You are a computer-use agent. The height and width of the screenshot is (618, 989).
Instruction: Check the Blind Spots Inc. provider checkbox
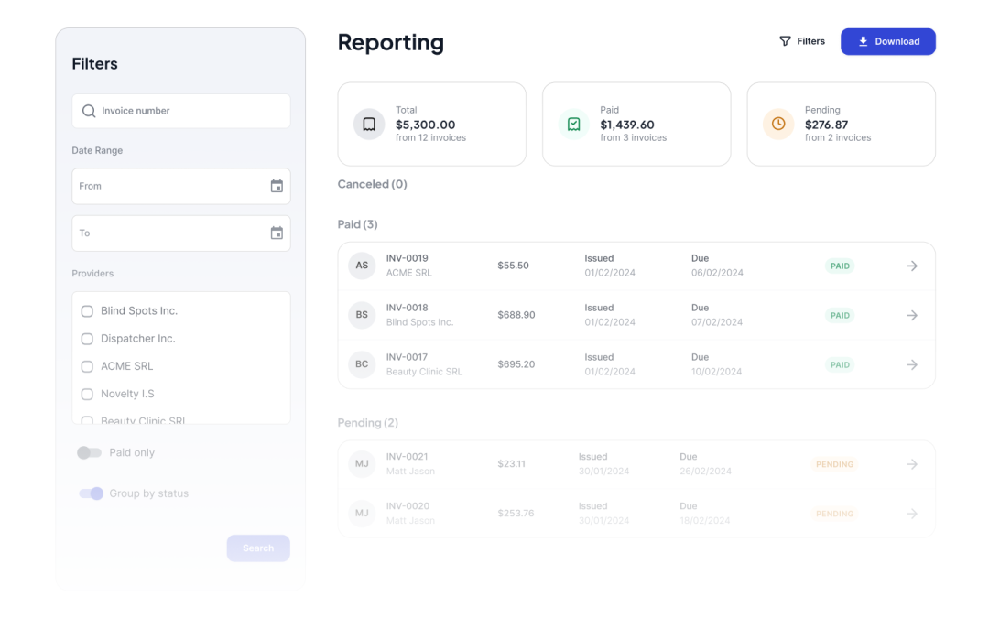[87, 311]
